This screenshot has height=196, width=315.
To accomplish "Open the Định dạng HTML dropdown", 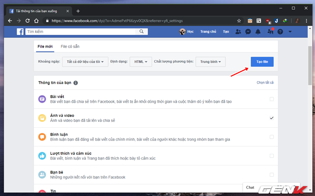I will 141,62.
